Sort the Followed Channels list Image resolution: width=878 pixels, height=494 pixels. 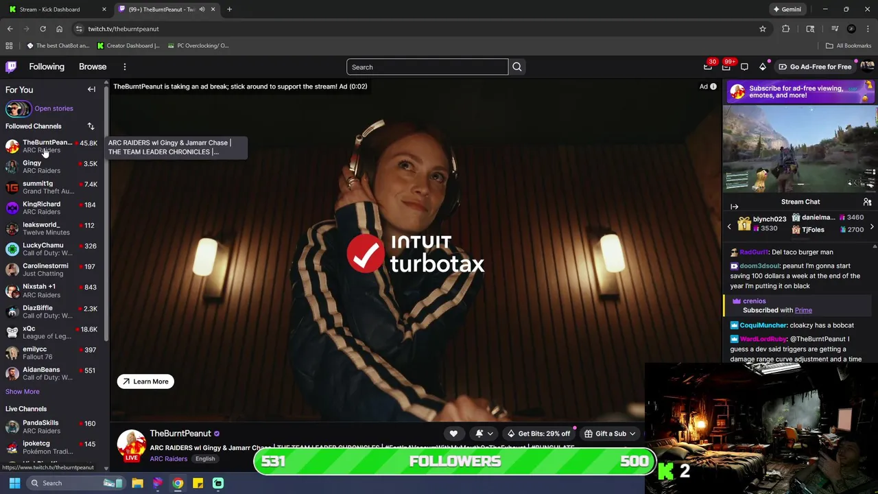click(x=91, y=126)
